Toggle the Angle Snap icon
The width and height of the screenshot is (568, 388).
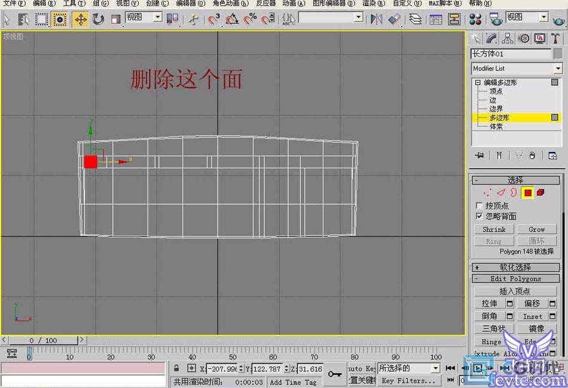click(x=232, y=19)
